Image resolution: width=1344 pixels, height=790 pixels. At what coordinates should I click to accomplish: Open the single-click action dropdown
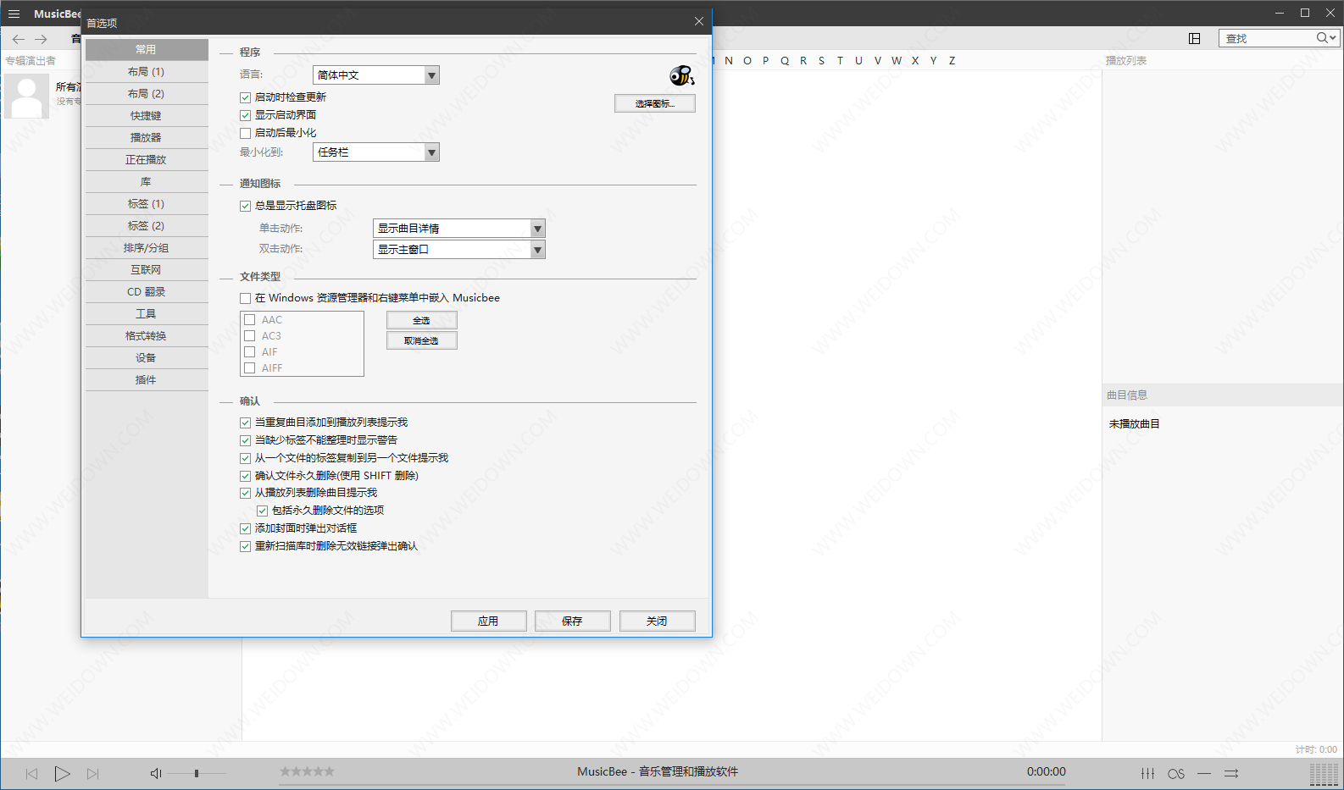pyautogui.click(x=459, y=229)
